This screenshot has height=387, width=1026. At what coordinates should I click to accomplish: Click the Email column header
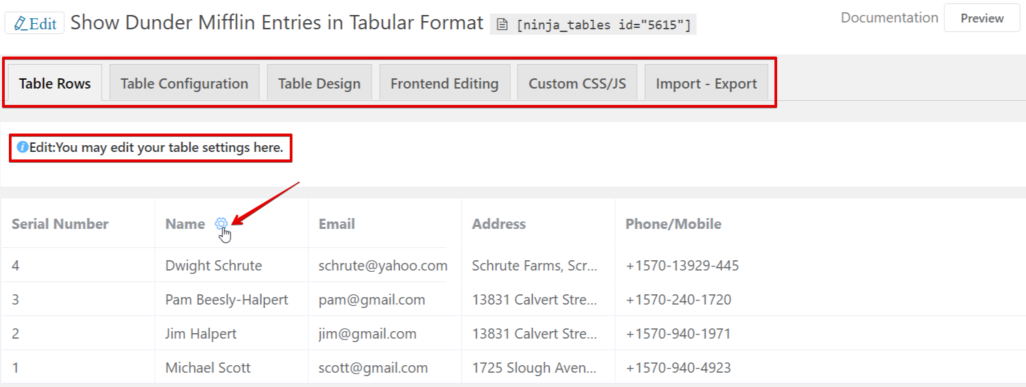pyautogui.click(x=337, y=224)
